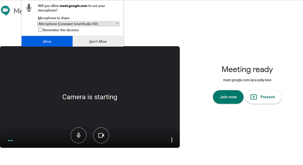Choose Don't Allow for microphone access
This screenshot has height=165, width=303.
[x=98, y=41]
